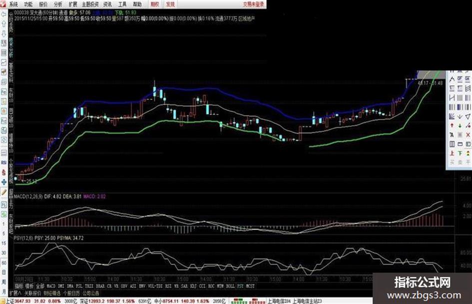Pick the red X delete drawing tool
Screen dimensions: 472x304
click(468, 135)
